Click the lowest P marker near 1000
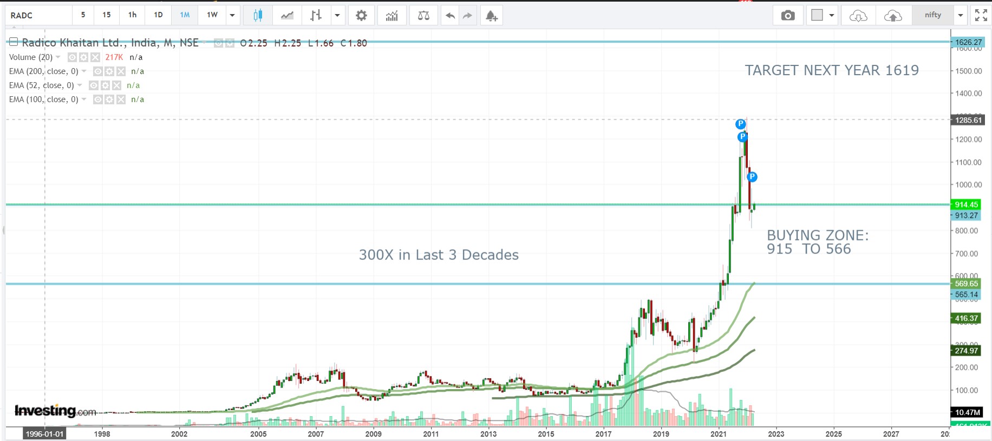This screenshot has width=992, height=441. (752, 177)
